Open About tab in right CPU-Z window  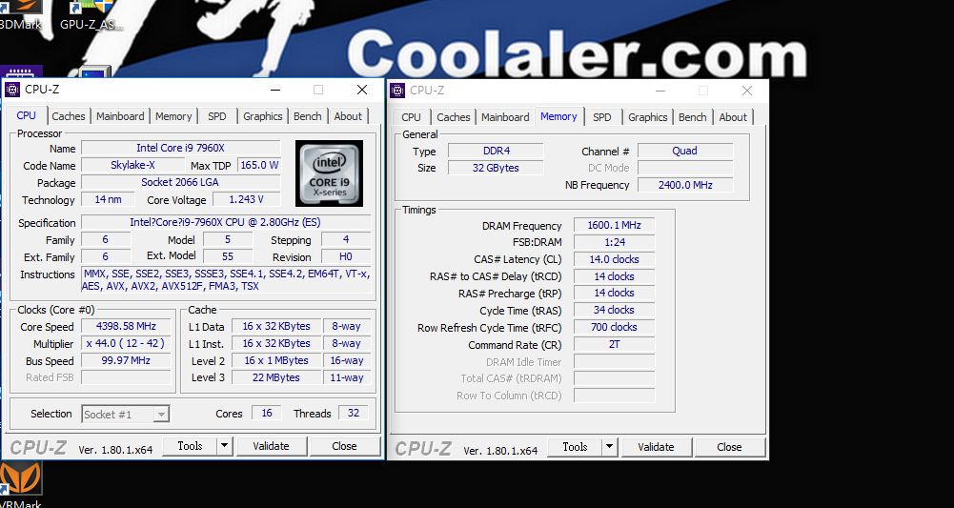coord(733,117)
